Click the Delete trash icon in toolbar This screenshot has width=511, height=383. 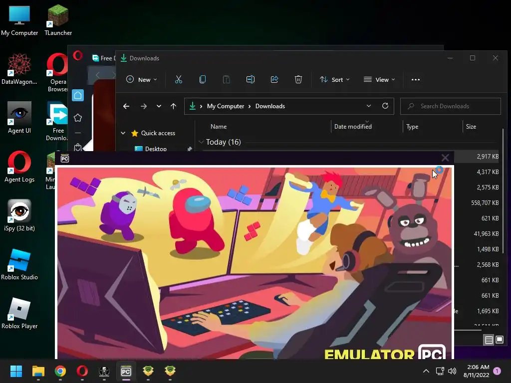point(298,79)
